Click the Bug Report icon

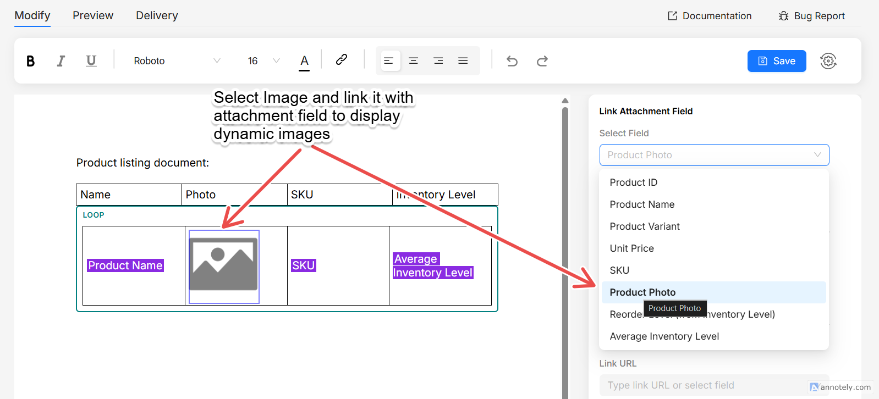pyautogui.click(x=784, y=16)
